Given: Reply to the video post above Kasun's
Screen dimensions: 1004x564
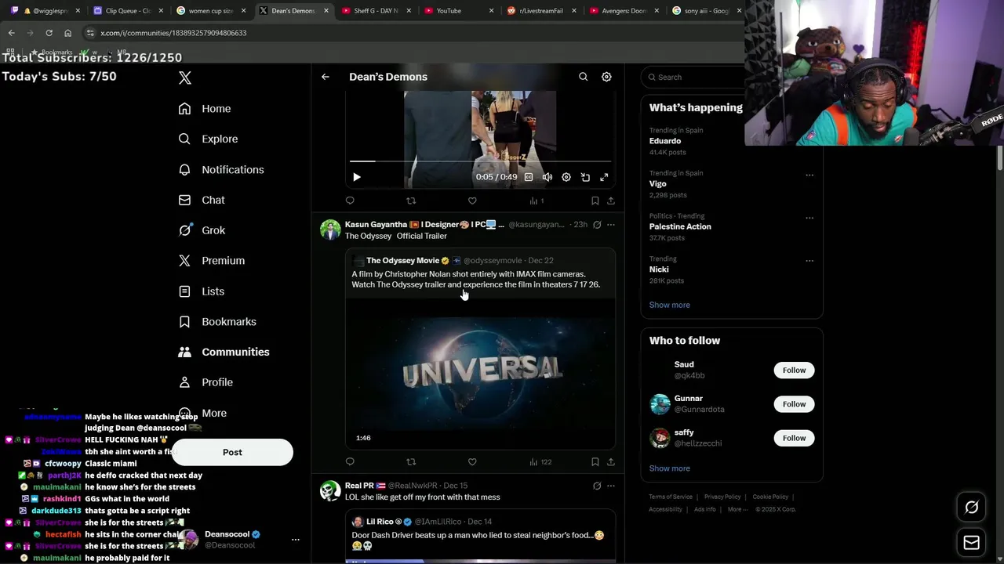Looking at the screenshot, I should [350, 201].
